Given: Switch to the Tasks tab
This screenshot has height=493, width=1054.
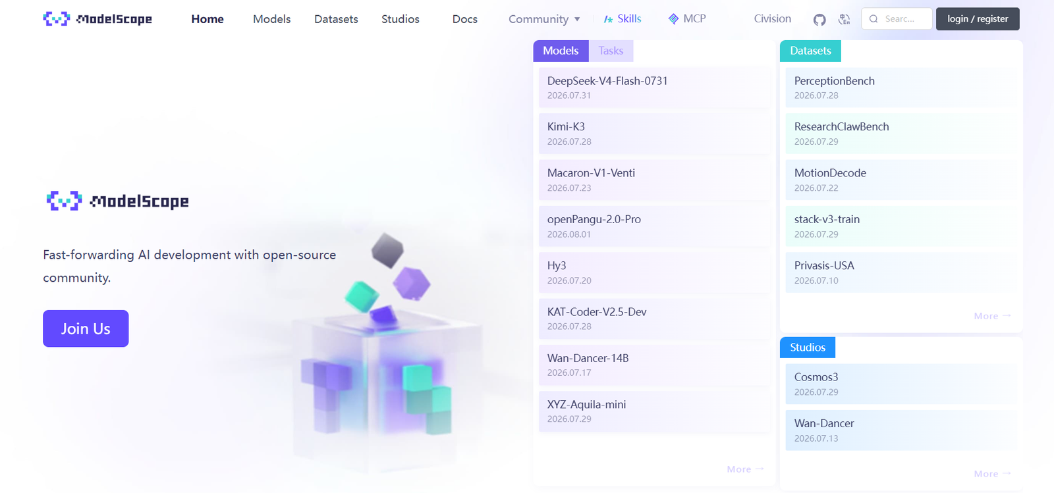Looking at the screenshot, I should point(611,51).
